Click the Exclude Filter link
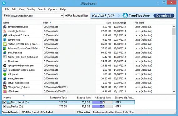Screen dimensions: 178x116 point(81,16)
